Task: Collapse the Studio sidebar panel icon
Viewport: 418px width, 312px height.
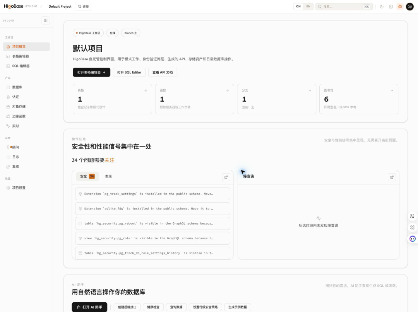Action: point(46,20)
